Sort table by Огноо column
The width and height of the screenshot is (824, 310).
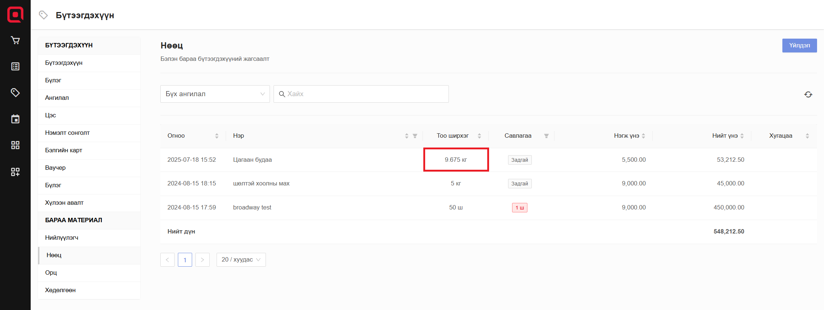tap(217, 136)
